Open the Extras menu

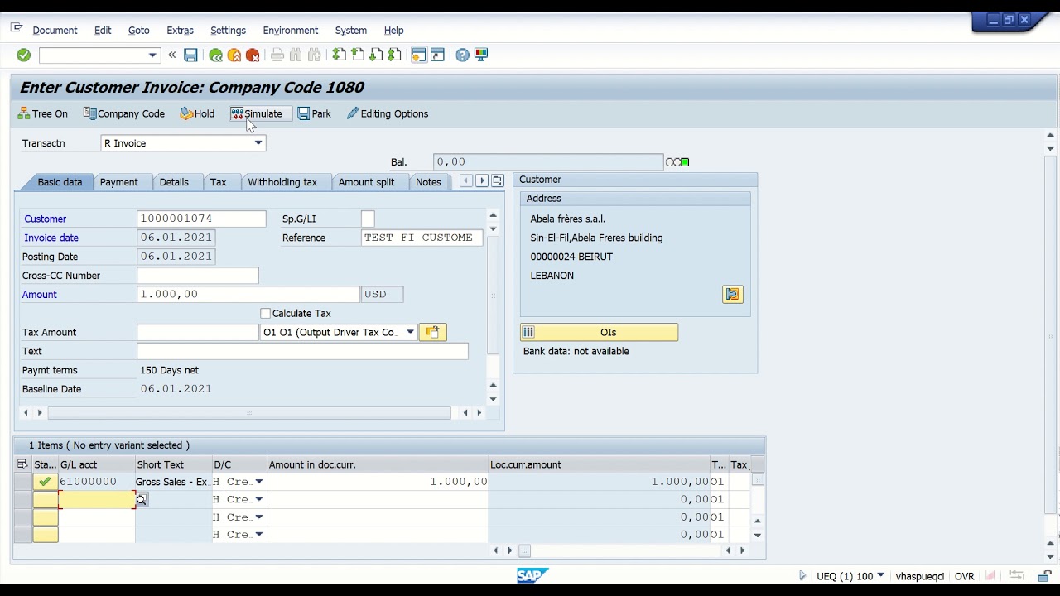[x=180, y=31]
